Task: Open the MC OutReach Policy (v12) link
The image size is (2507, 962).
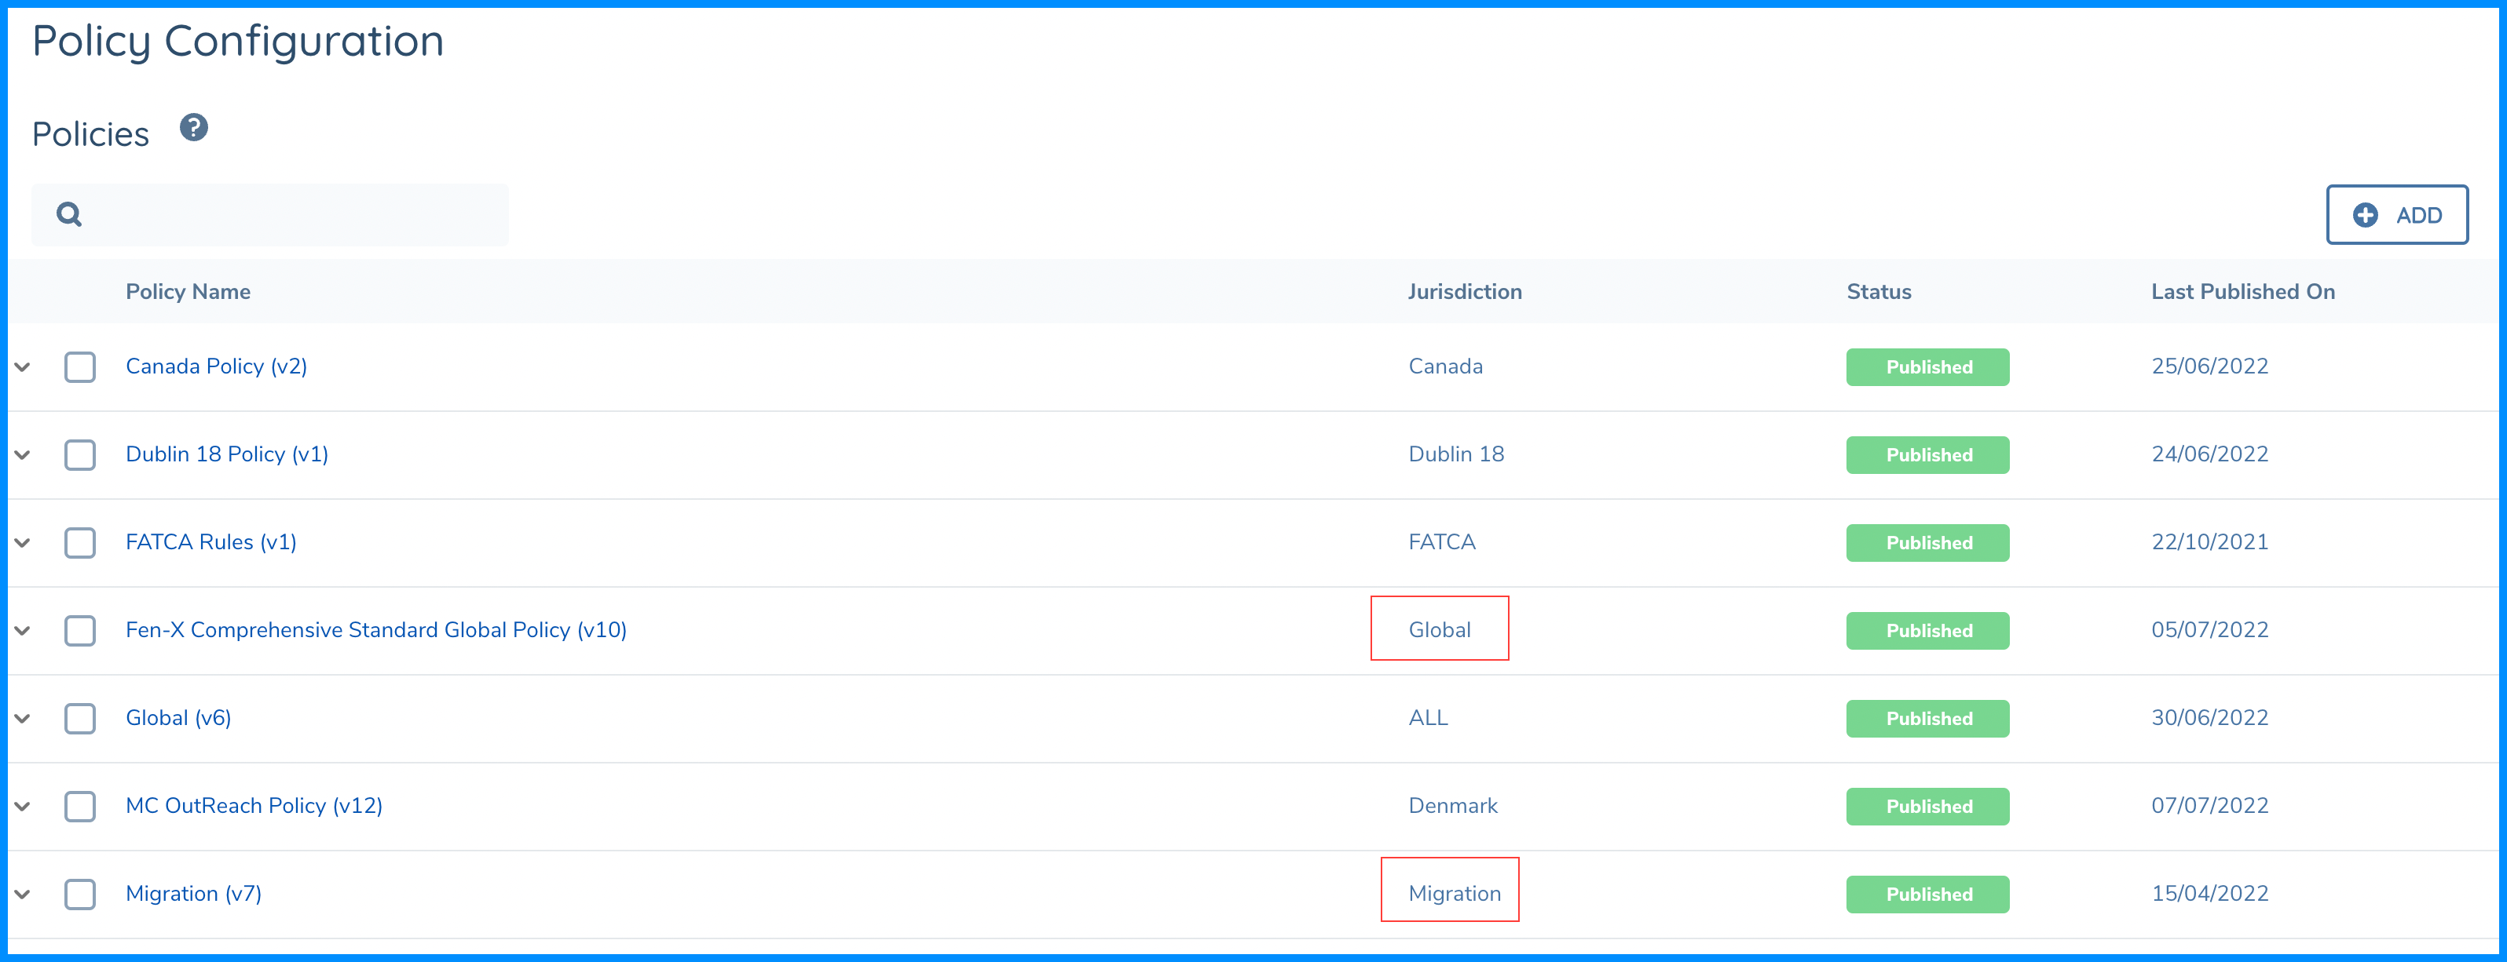Action: tap(254, 805)
